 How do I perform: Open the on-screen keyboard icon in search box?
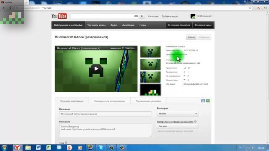(x=136, y=16)
